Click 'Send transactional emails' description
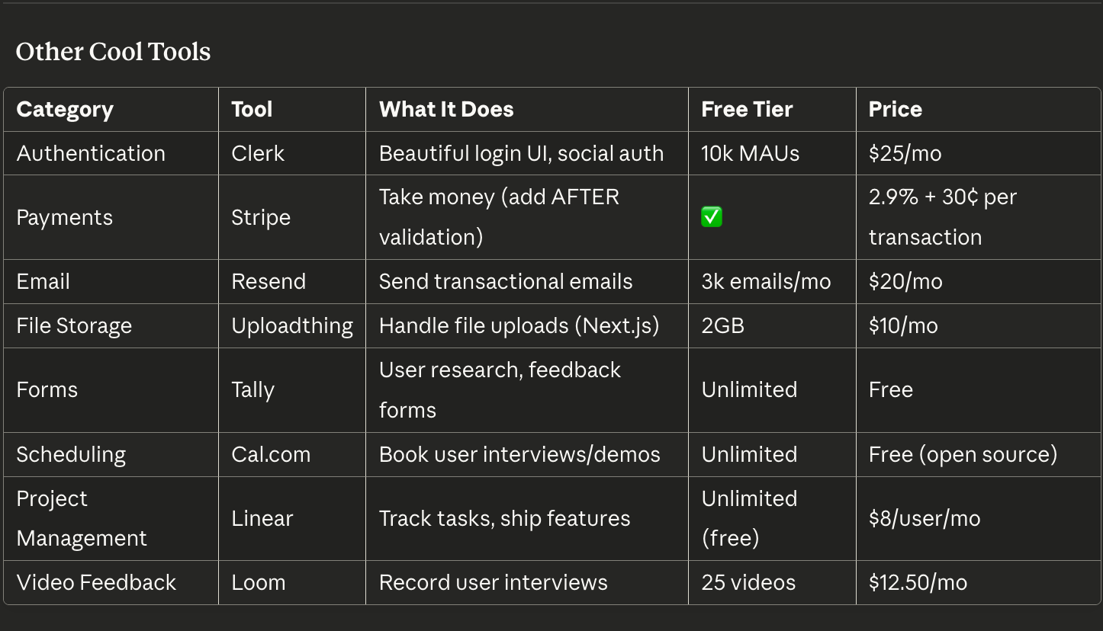This screenshot has height=631, width=1103. click(506, 281)
